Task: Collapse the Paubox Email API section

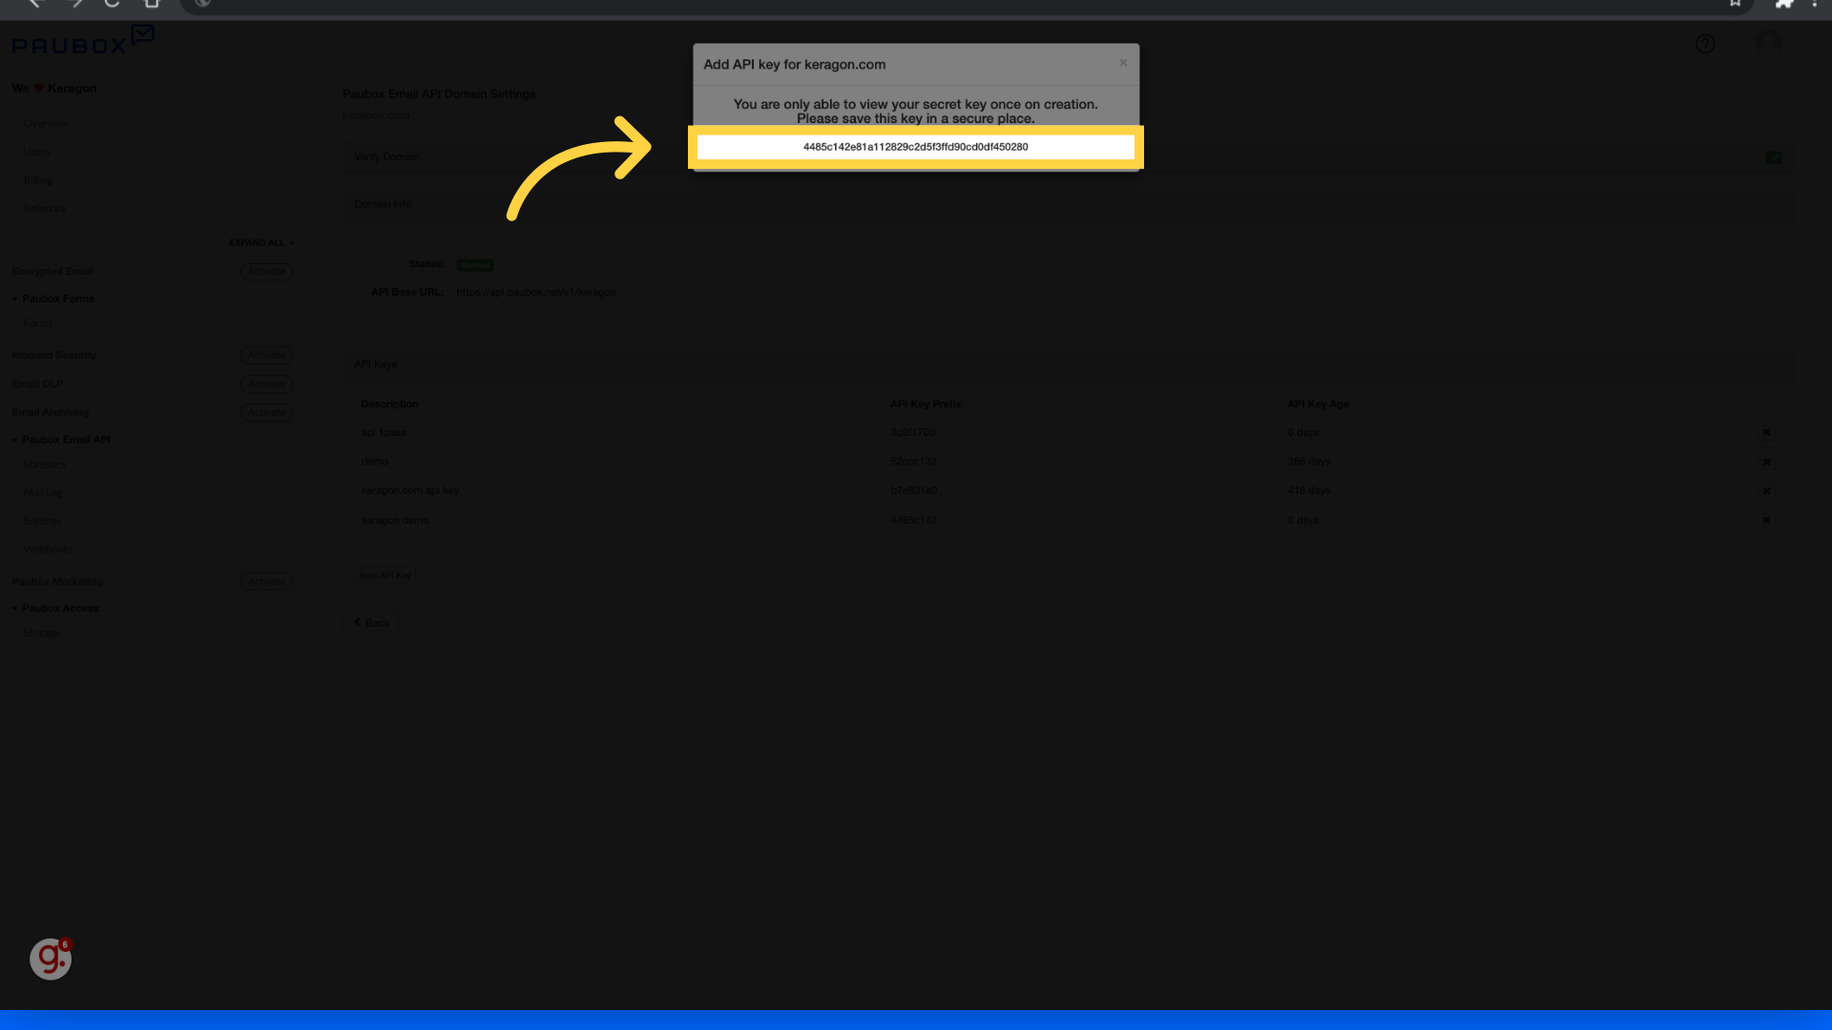Action: [61, 440]
